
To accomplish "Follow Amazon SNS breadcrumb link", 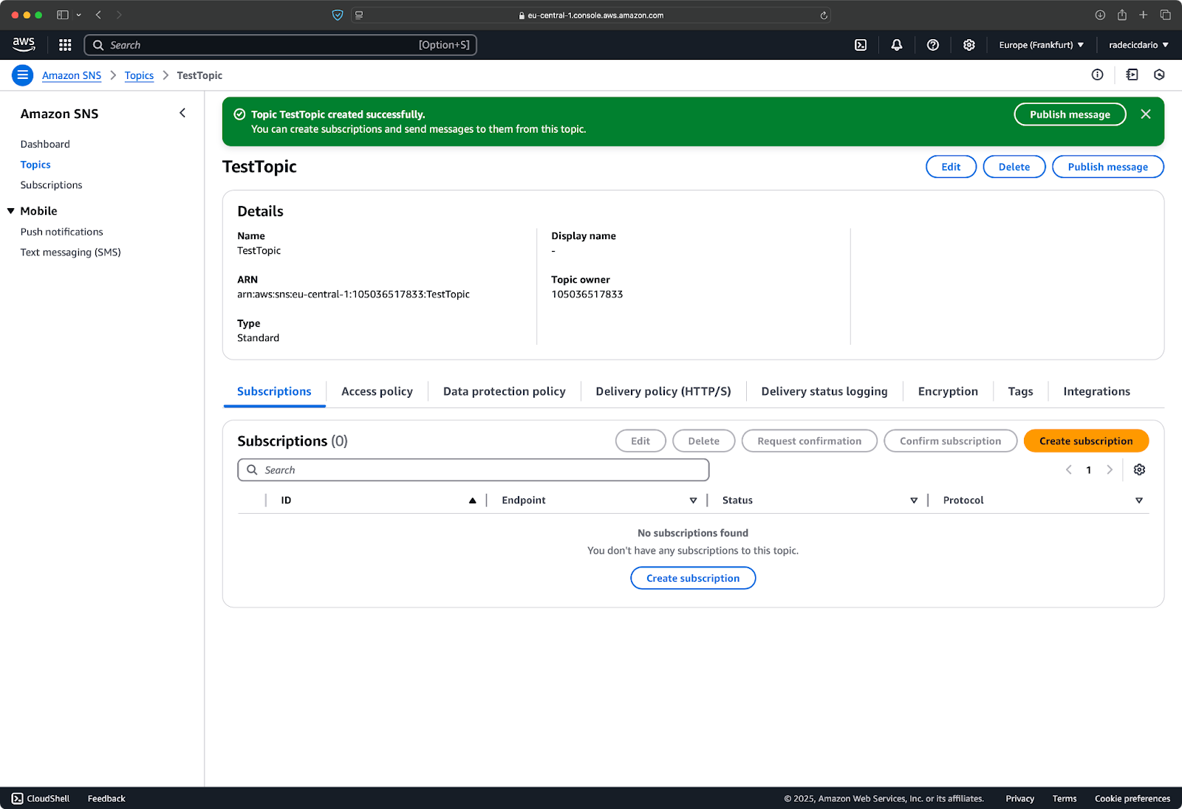I will [72, 75].
